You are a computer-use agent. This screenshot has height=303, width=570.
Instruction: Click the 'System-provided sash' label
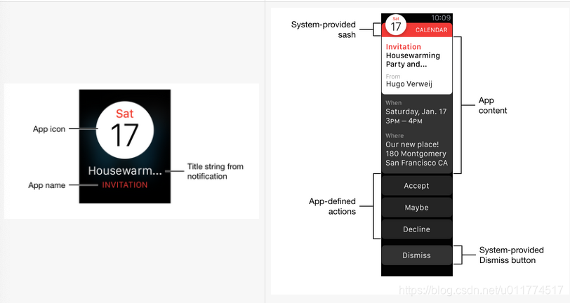point(323,29)
